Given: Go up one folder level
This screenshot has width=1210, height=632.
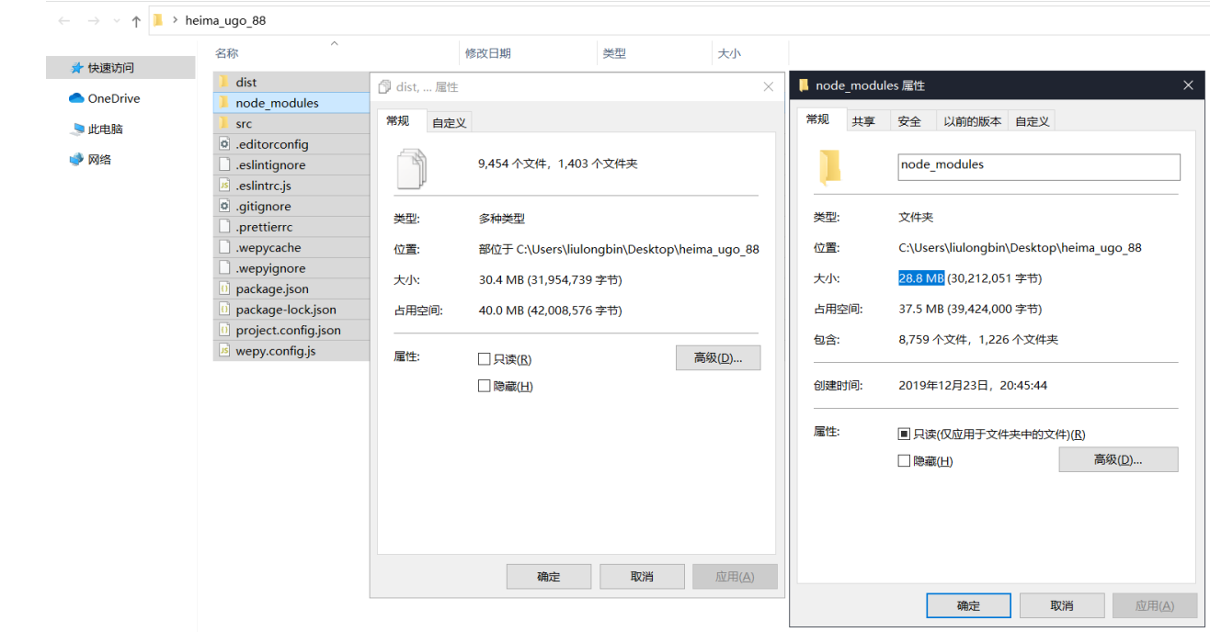Looking at the screenshot, I should tap(136, 20).
